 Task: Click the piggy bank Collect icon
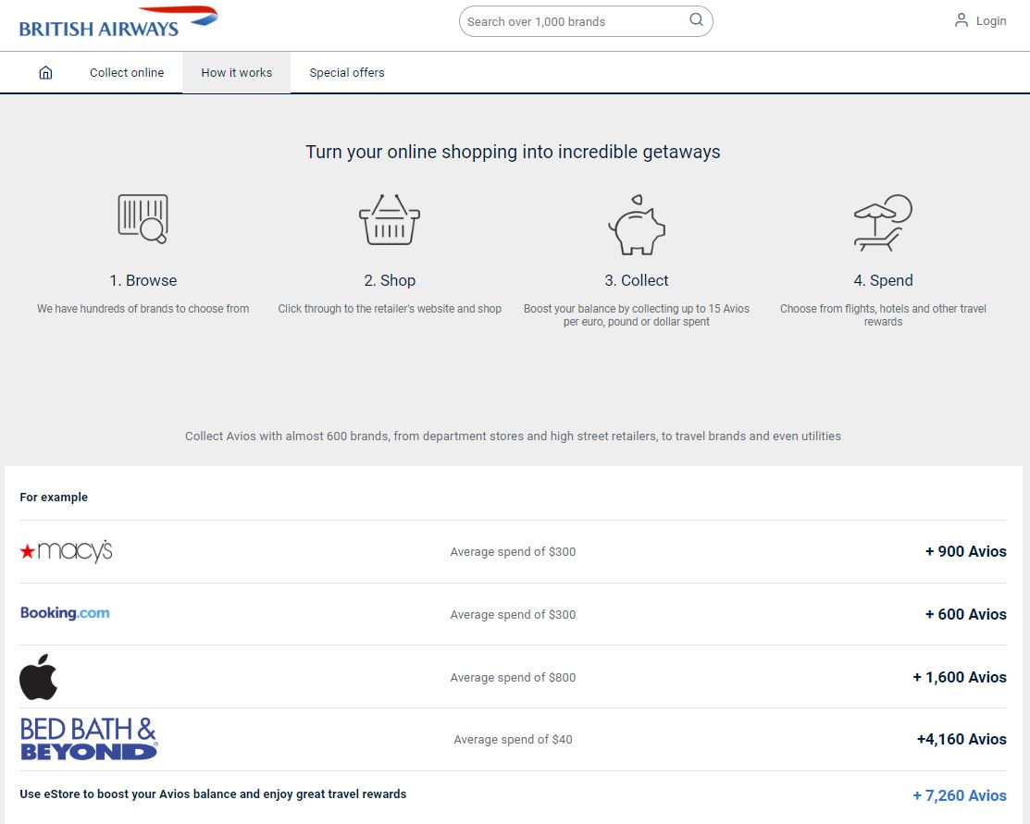pyautogui.click(x=637, y=225)
